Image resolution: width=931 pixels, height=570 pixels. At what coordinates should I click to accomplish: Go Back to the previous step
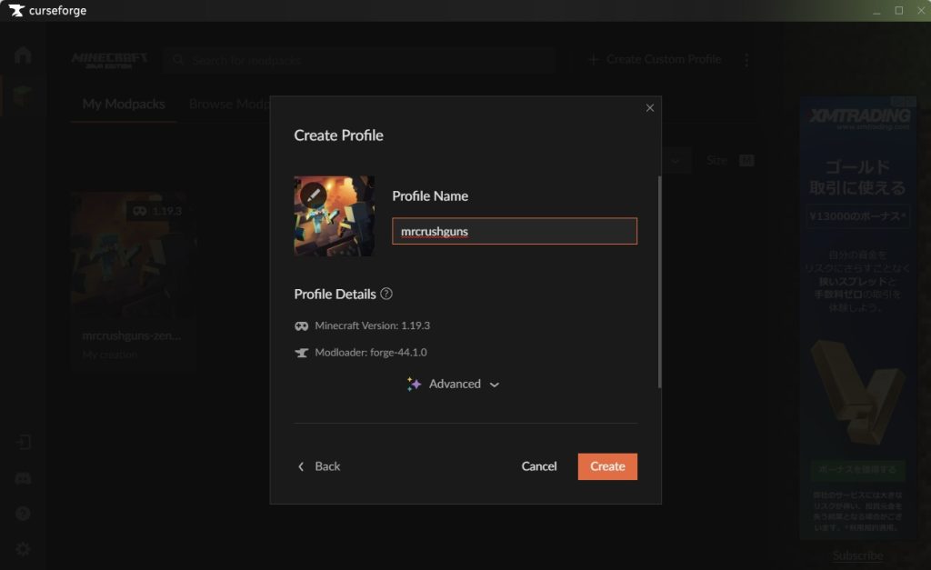[x=319, y=466]
